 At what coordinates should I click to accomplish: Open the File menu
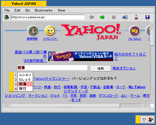coord(7,10)
